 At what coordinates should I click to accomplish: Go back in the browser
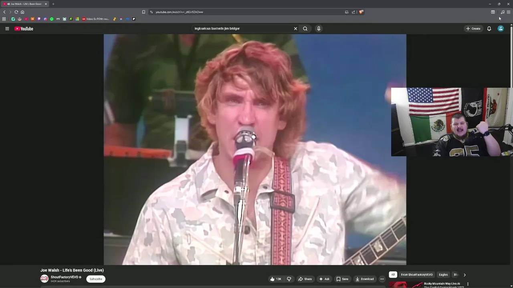coord(4,12)
